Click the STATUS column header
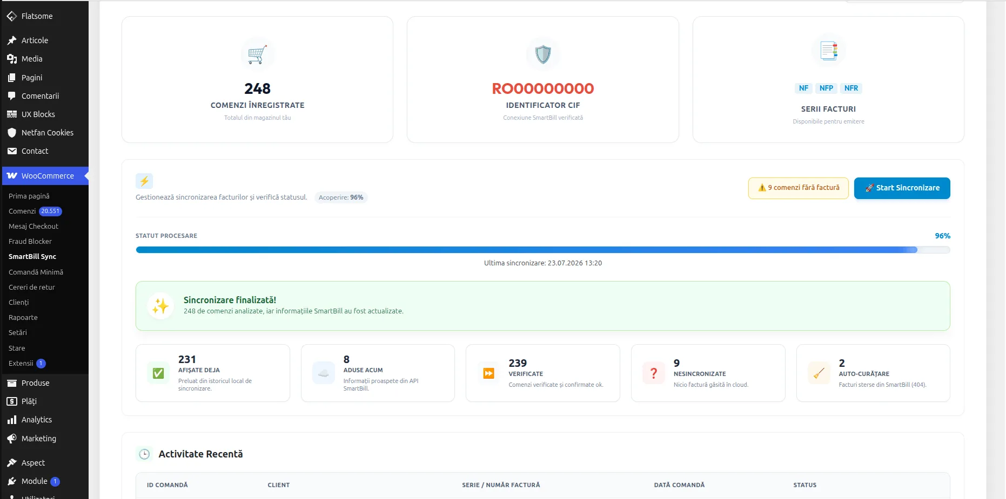The height and width of the screenshot is (499, 1006). [805, 485]
